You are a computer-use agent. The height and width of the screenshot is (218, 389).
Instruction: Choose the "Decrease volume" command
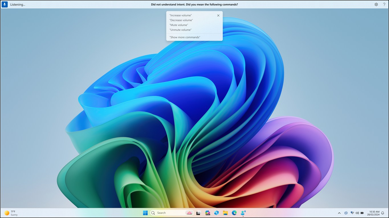coord(181,20)
